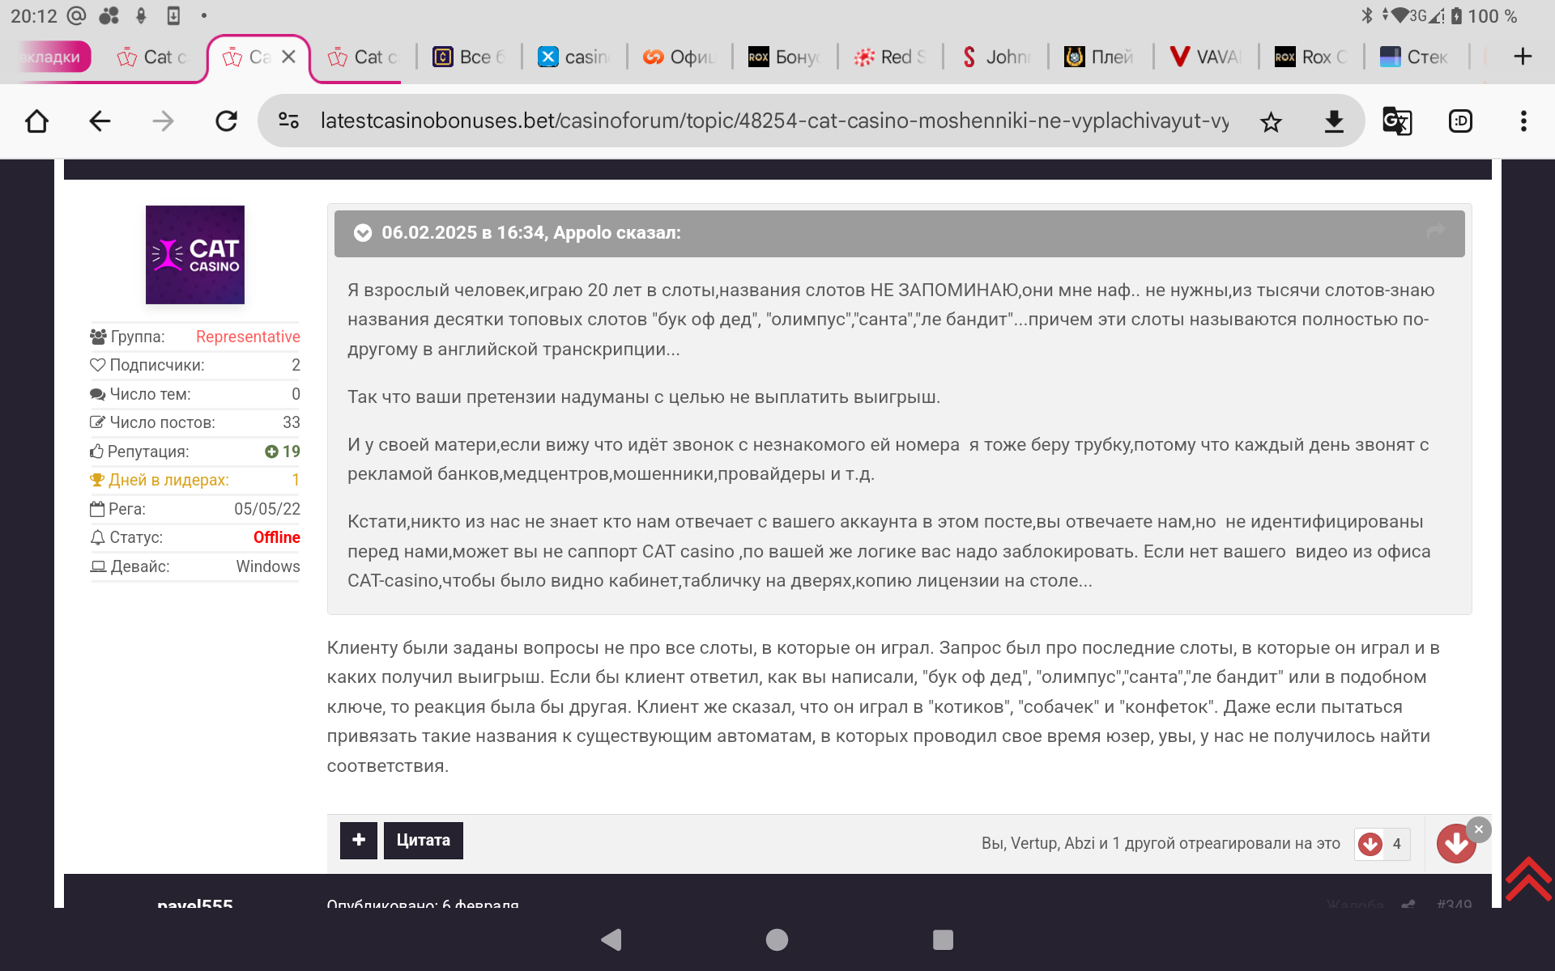Collapse the Appolo quote block
Screen dimensions: 1555x971
point(363,233)
